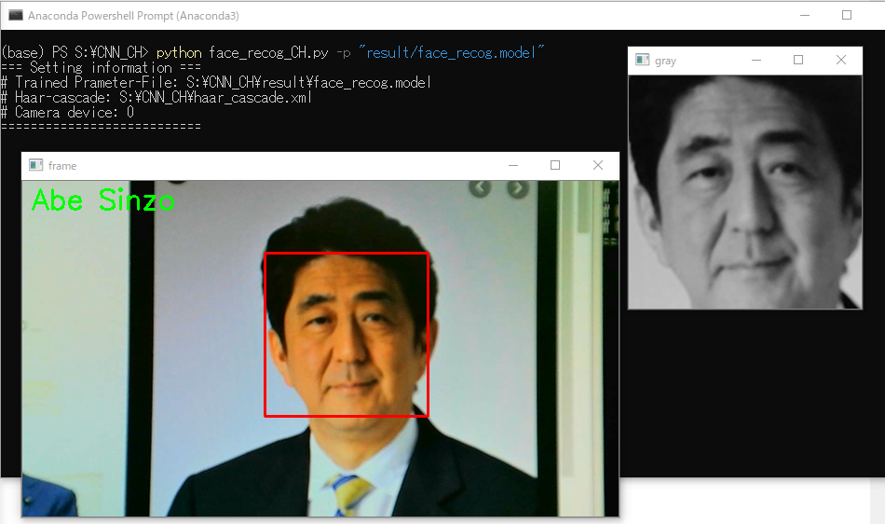Click the Anaconda Powershell Prompt window icon

(x=15, y=15)
